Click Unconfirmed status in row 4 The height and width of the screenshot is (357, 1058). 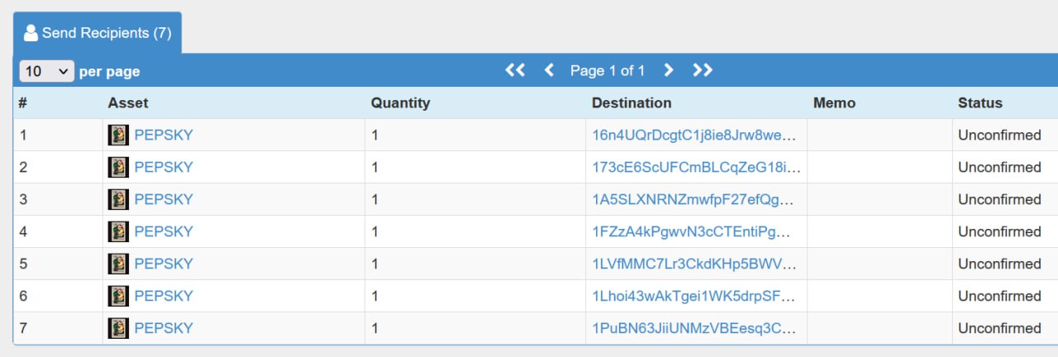999,231
